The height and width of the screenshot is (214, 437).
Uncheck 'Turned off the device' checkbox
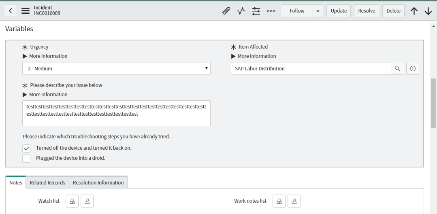click(26, 148)
